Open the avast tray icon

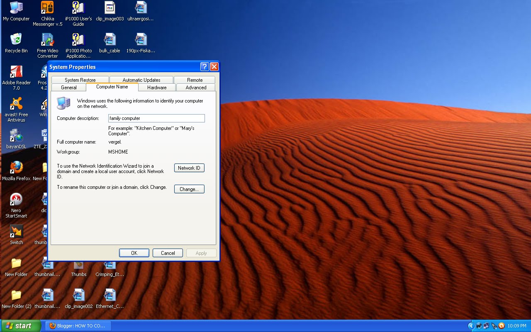502,326
